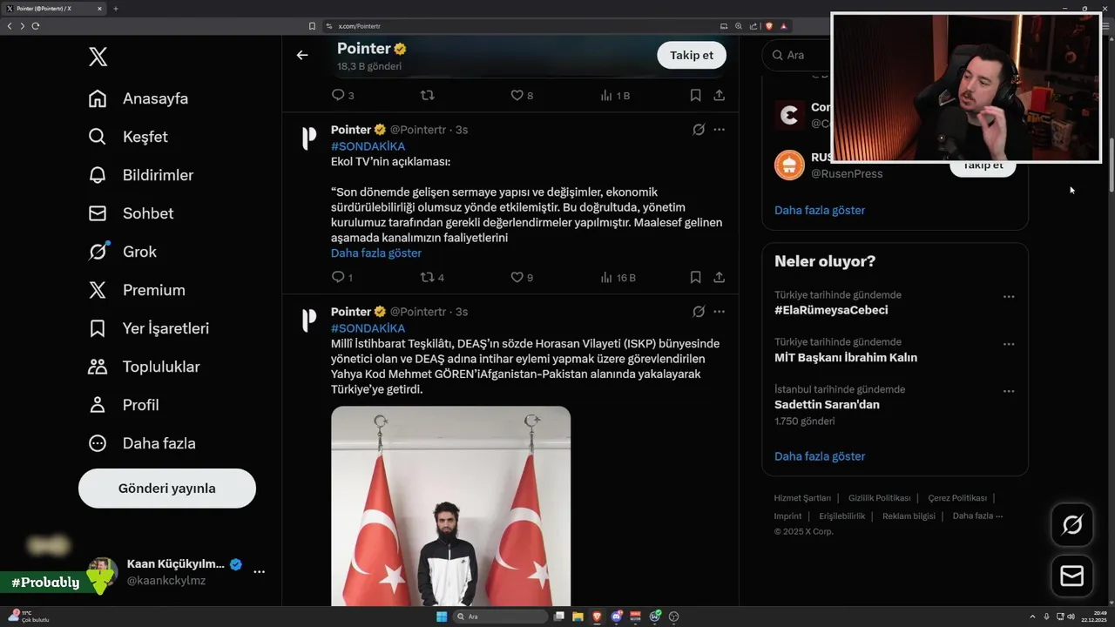Open the #SONDAKİKA hashtag in Ekol TV post
The height and width of the screenshot is (627, 1115).
(368, 146)
